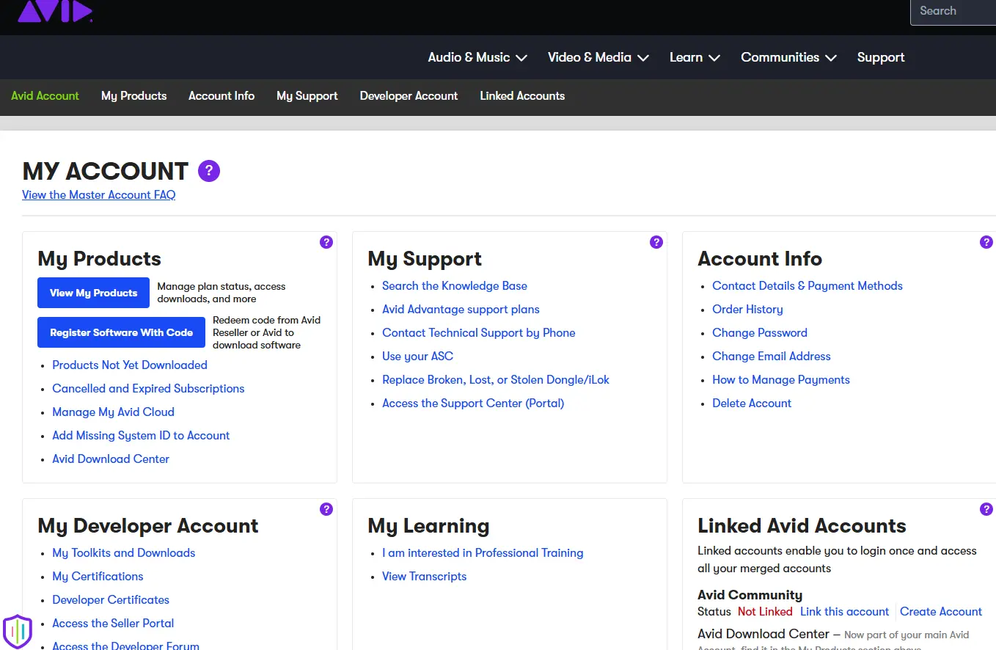Expand the Video & Media dropdown menu
The image size is (996, 650).
point(598,57)
